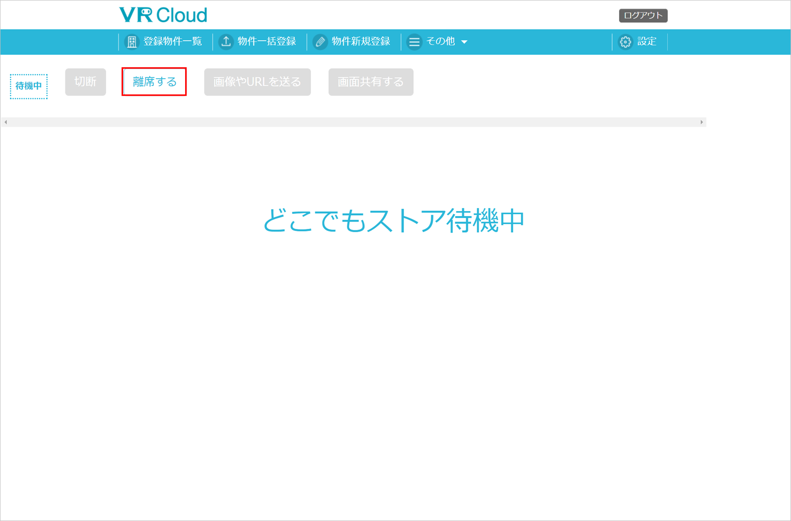Click the 画面共有する button
Viewport: 791px width, 521px height.
tap(371, 82)
